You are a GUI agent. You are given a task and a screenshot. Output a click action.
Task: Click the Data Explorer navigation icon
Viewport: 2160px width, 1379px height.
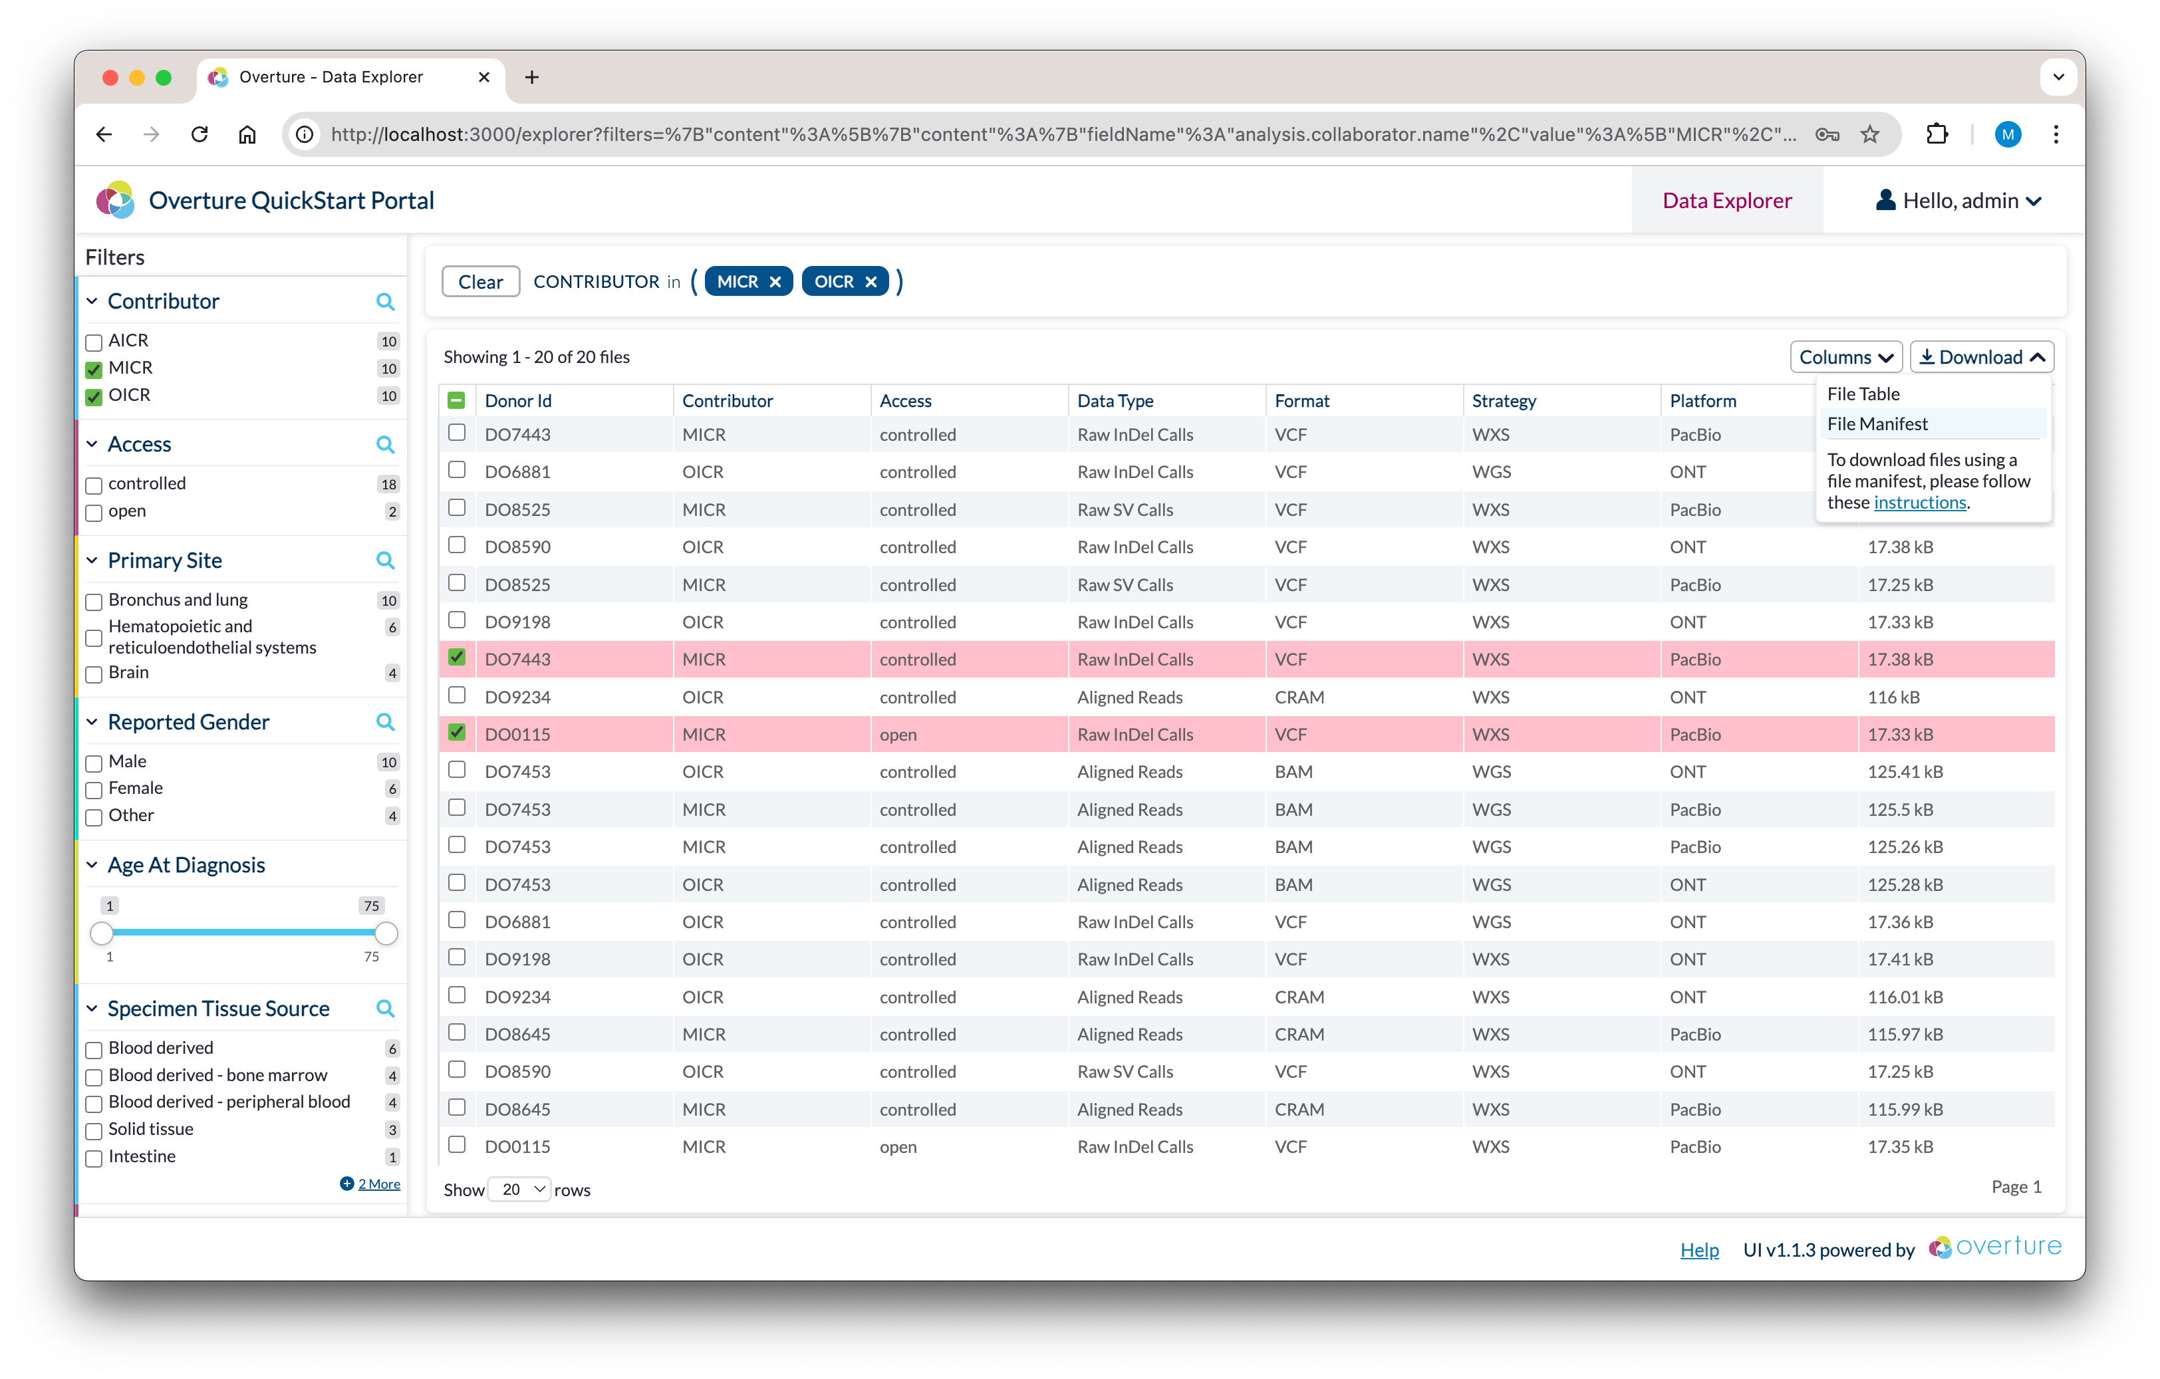pos(1728,200)
